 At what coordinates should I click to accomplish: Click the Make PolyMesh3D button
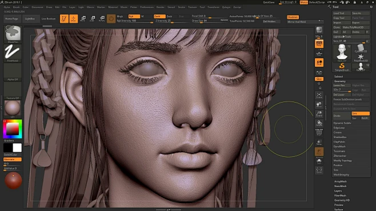point(355,27)
